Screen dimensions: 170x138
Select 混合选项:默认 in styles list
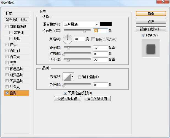(17, 20)
